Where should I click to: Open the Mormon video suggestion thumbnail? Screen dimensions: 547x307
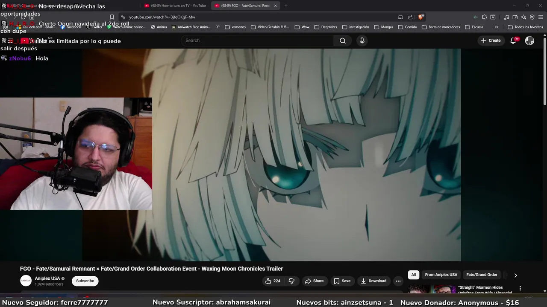pos(432,289)
